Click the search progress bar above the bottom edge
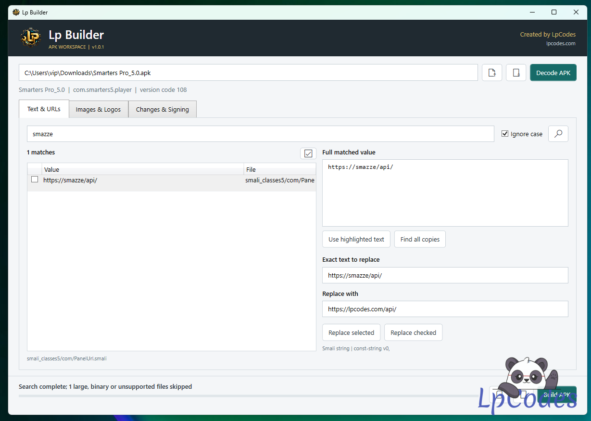 click(x=250, y=396)
